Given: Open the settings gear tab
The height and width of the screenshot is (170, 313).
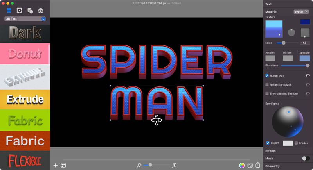Looking at the screenshot, I should click(19, 11).
